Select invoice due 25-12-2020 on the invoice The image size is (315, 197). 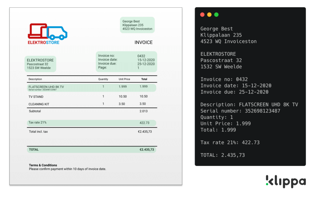pos(146,64)
